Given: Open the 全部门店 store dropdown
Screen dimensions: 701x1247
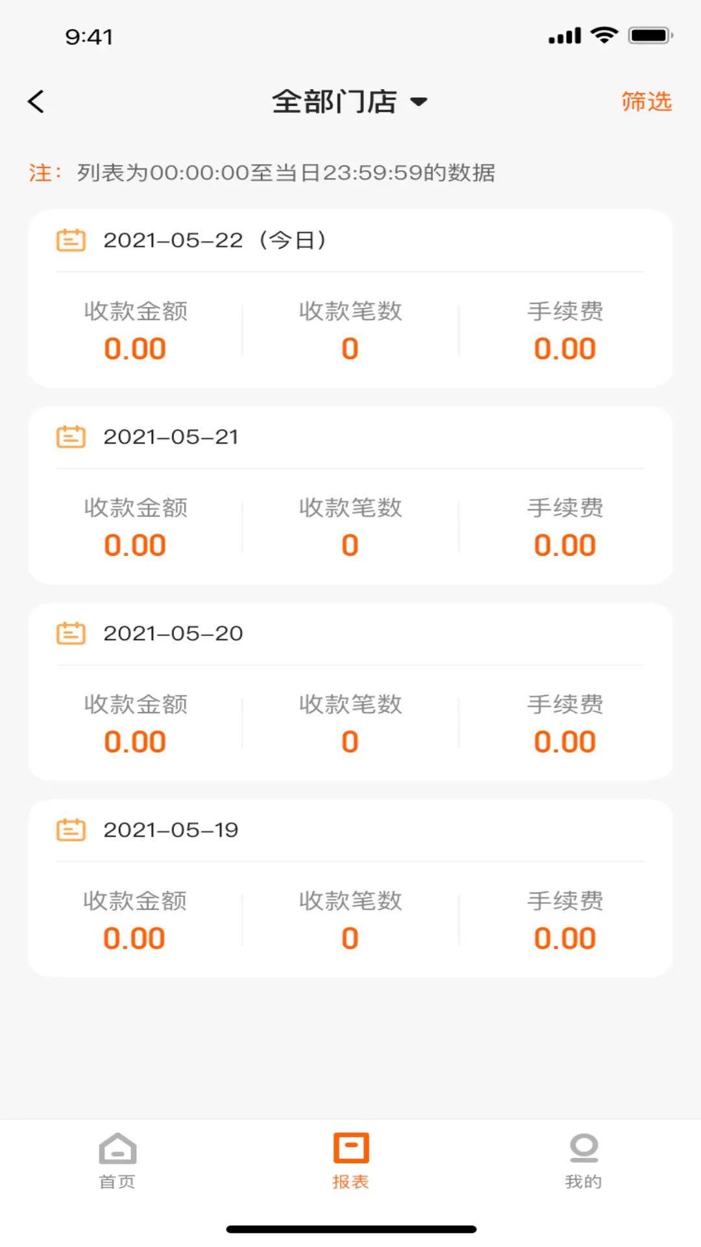Looking at the screenshot, I should tap(349, 102).
